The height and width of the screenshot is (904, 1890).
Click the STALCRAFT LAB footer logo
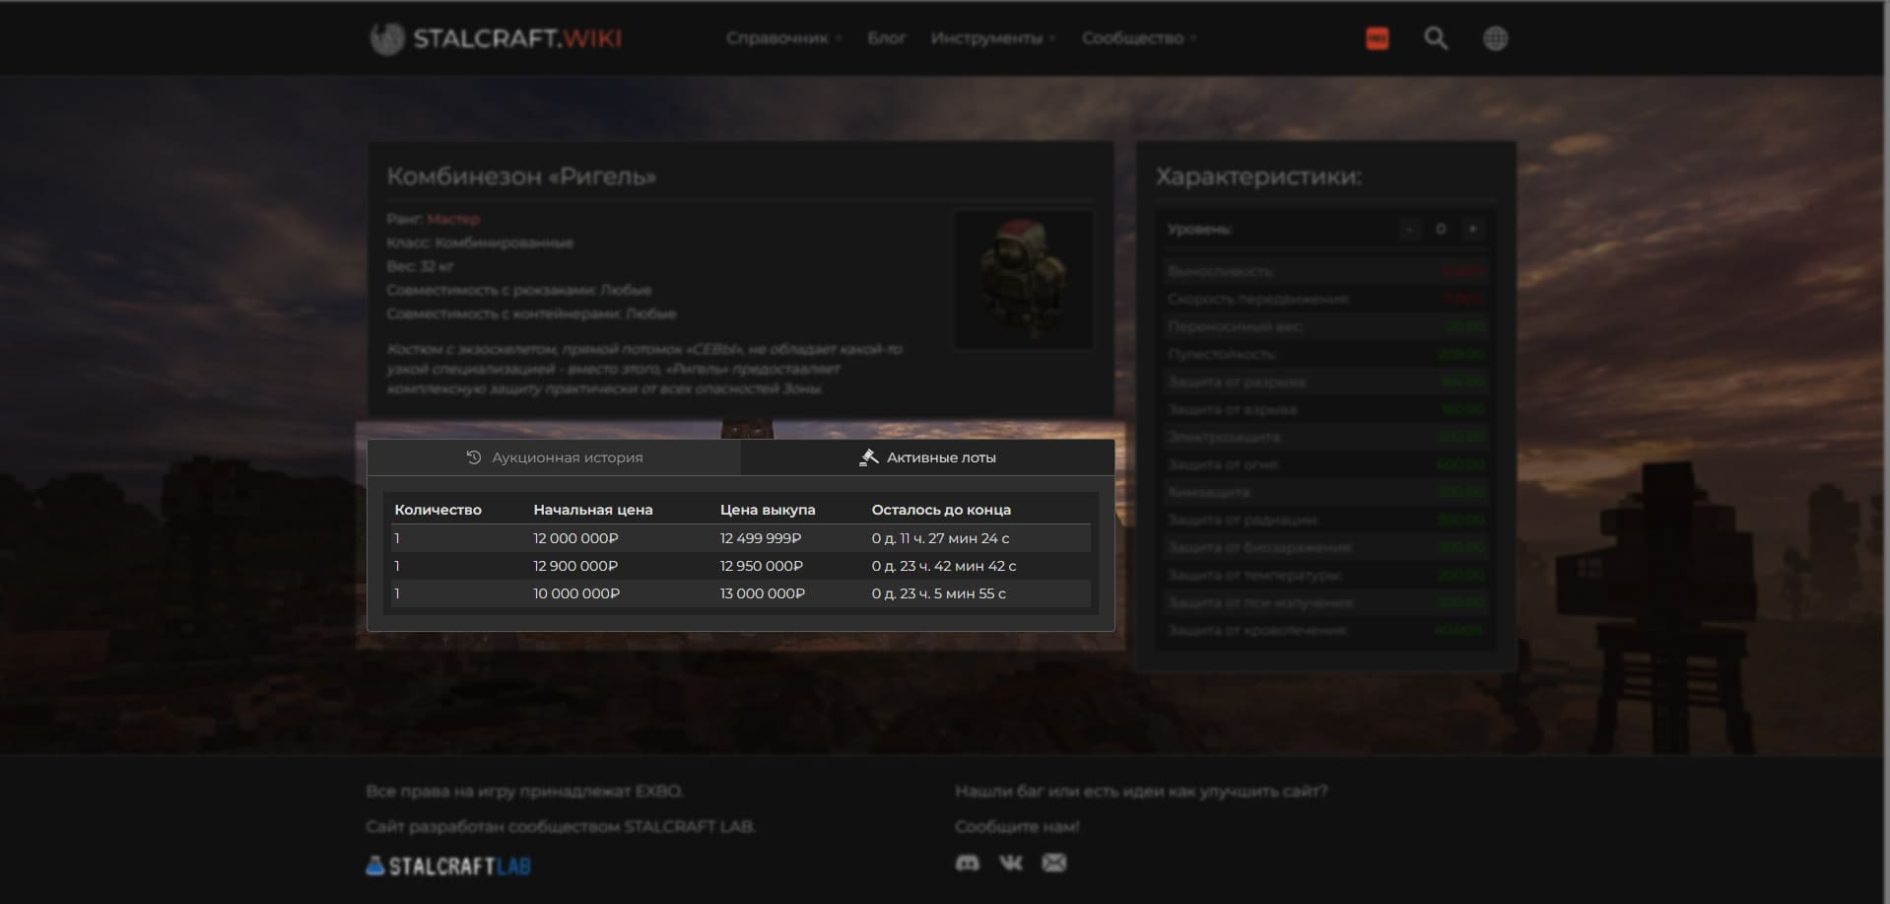[x=448, y=867]
